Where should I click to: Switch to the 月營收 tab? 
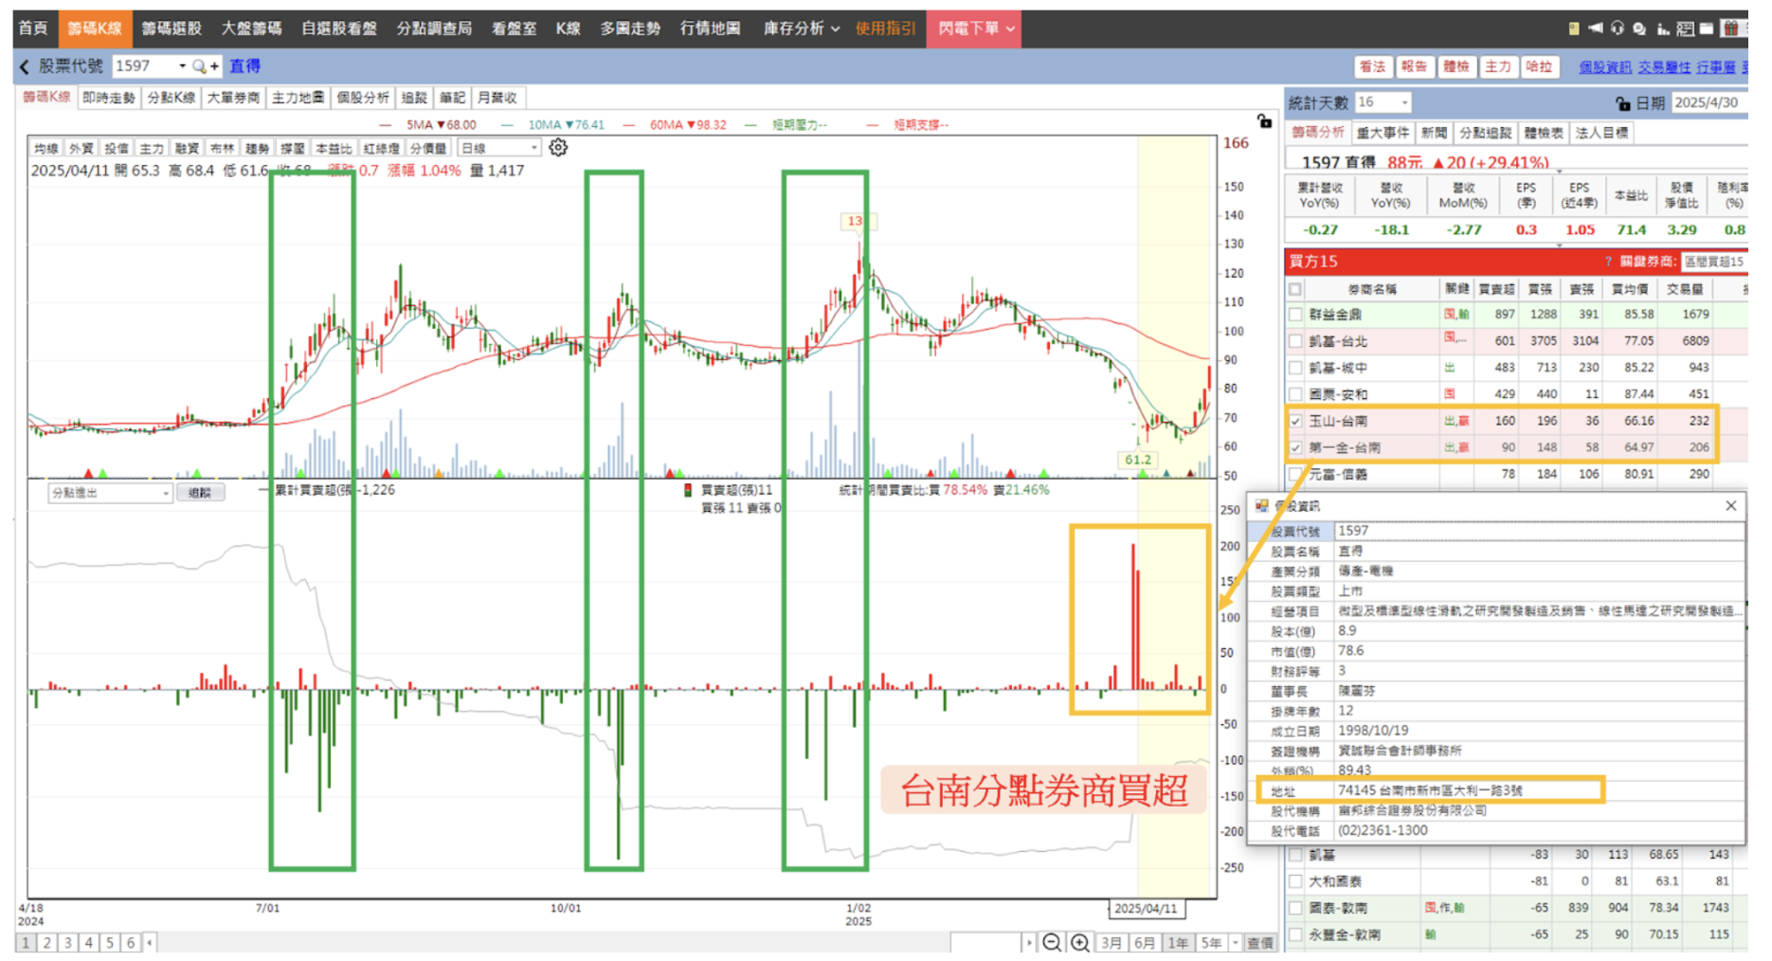coord(497,98)
